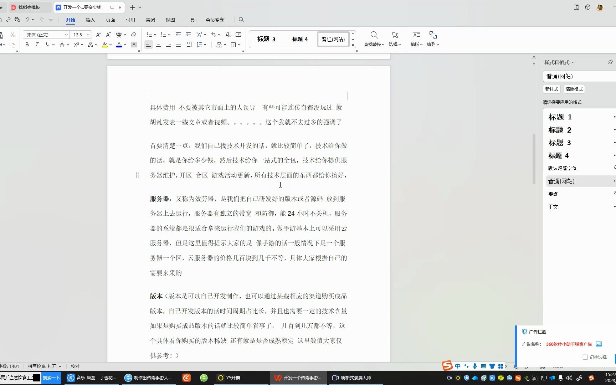Toggle Sogou punctuation mode
Image resolution: width=616 pixels, height=385 pixels.
(x=466, y=366)
